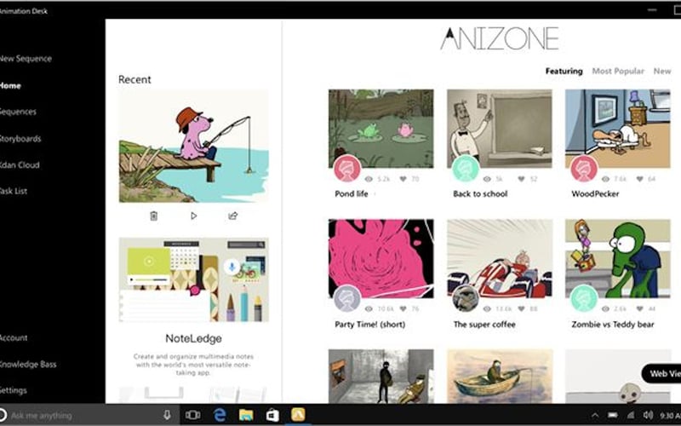Open the Party Time! (short) author avatar

point(347,299)
